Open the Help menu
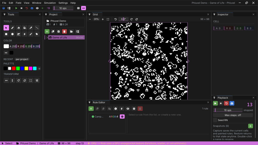 (x=73, y=3)
